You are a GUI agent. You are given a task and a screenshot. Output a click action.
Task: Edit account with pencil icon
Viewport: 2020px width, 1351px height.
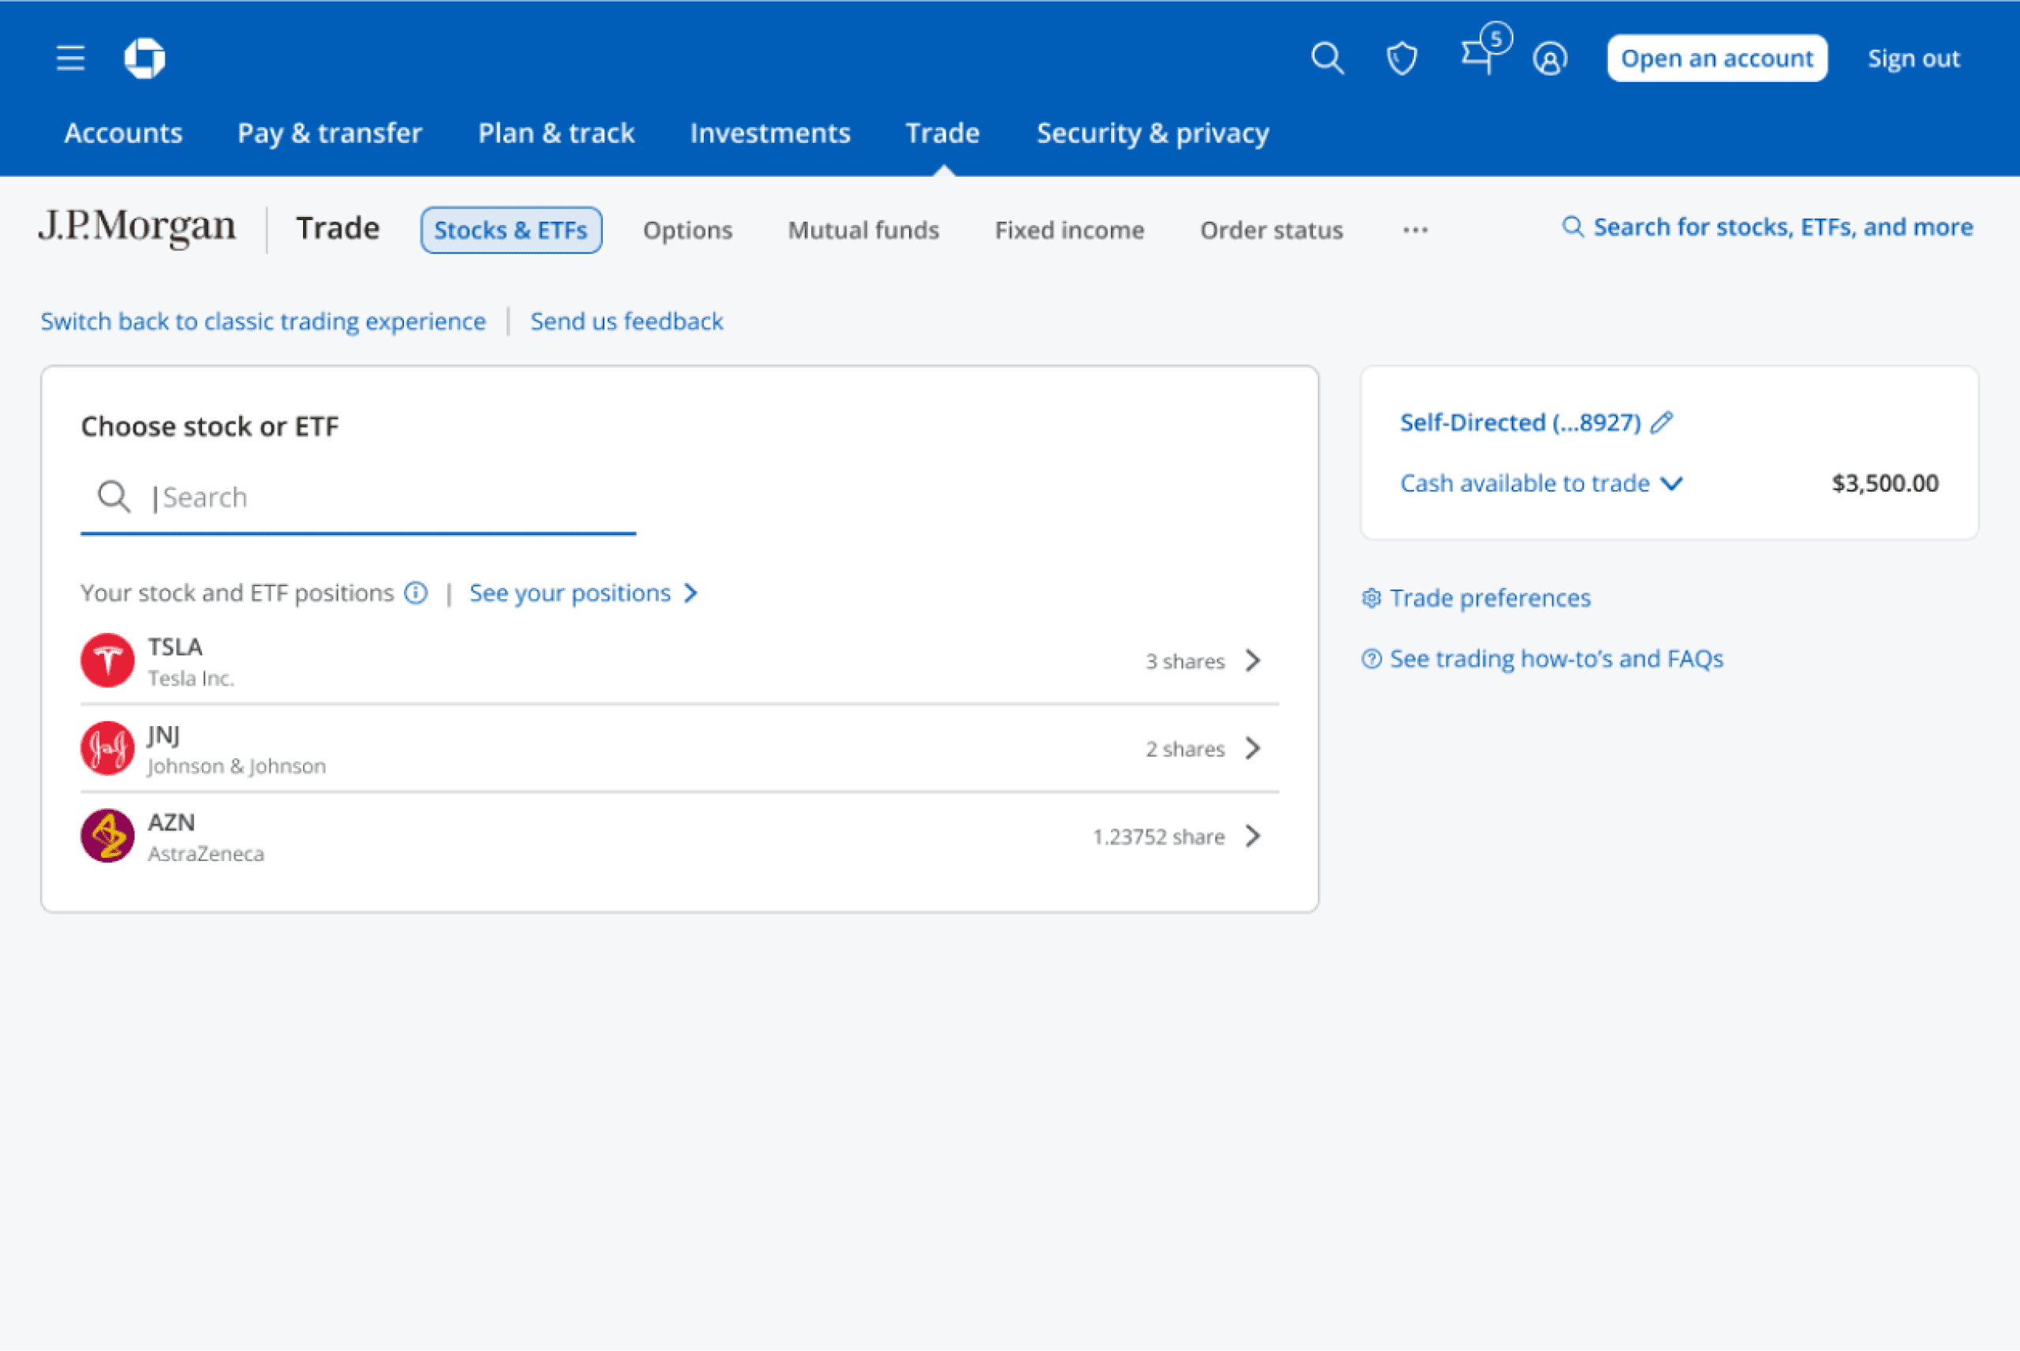(x=1663, y=422)
